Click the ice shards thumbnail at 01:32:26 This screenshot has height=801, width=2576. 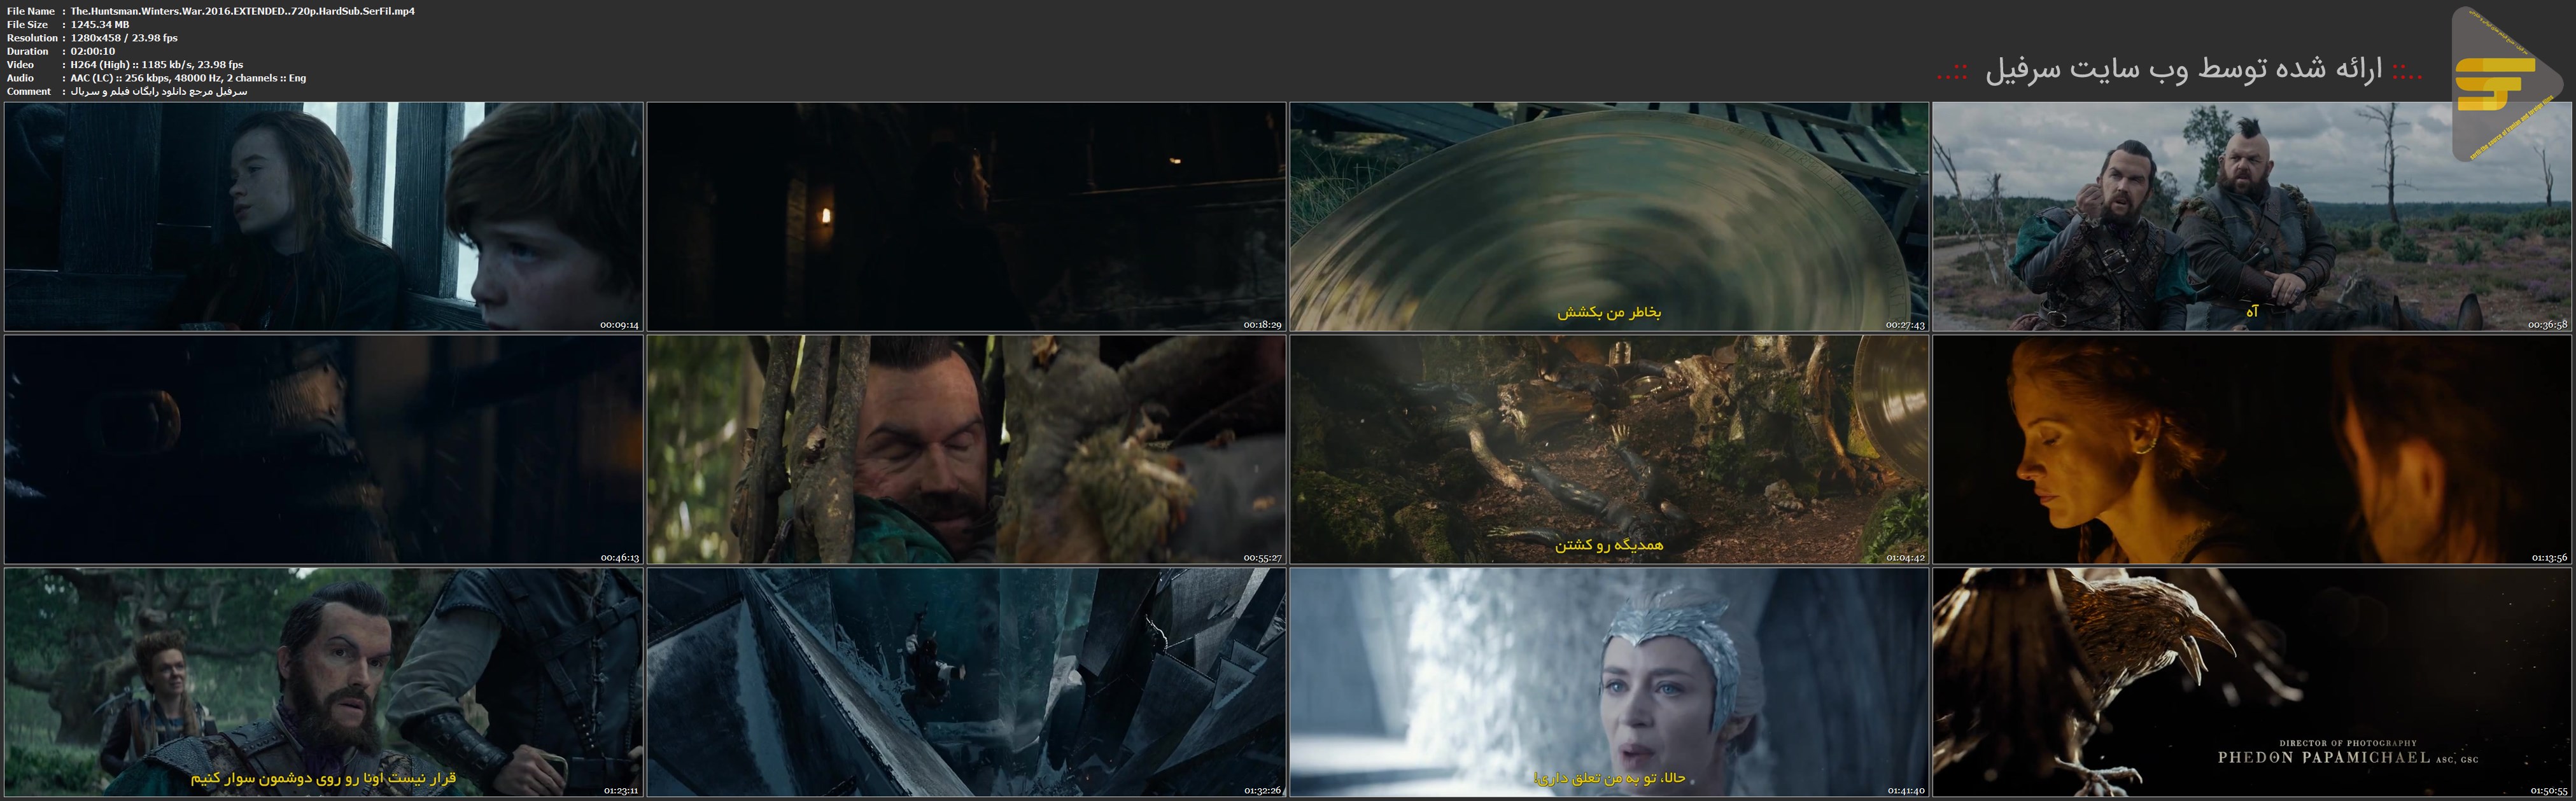(x=966, y=682)
